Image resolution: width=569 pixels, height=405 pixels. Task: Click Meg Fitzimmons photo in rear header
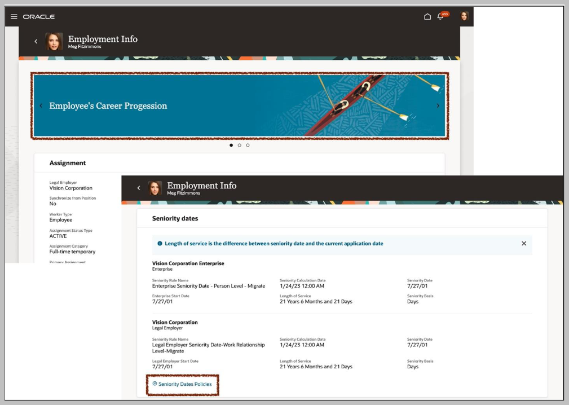coord(54,41)
